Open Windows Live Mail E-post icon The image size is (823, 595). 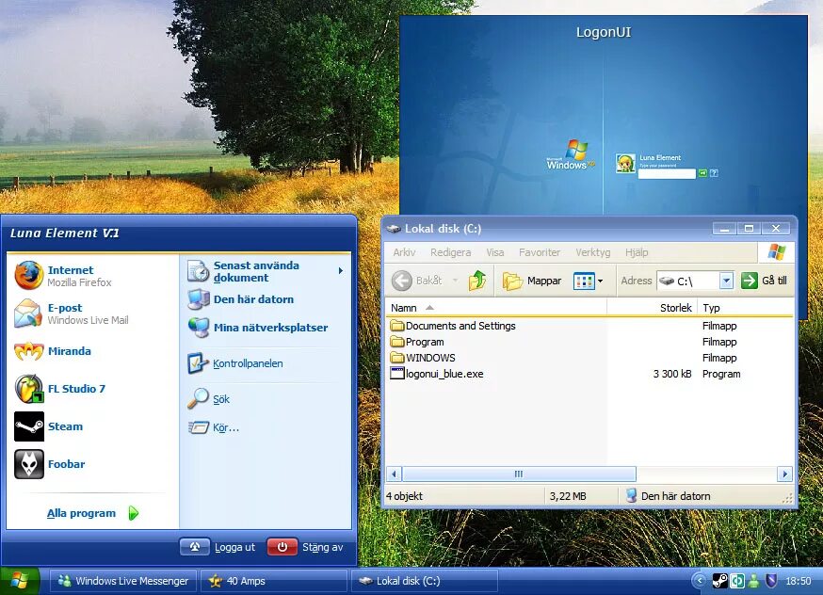coord(28,314)
